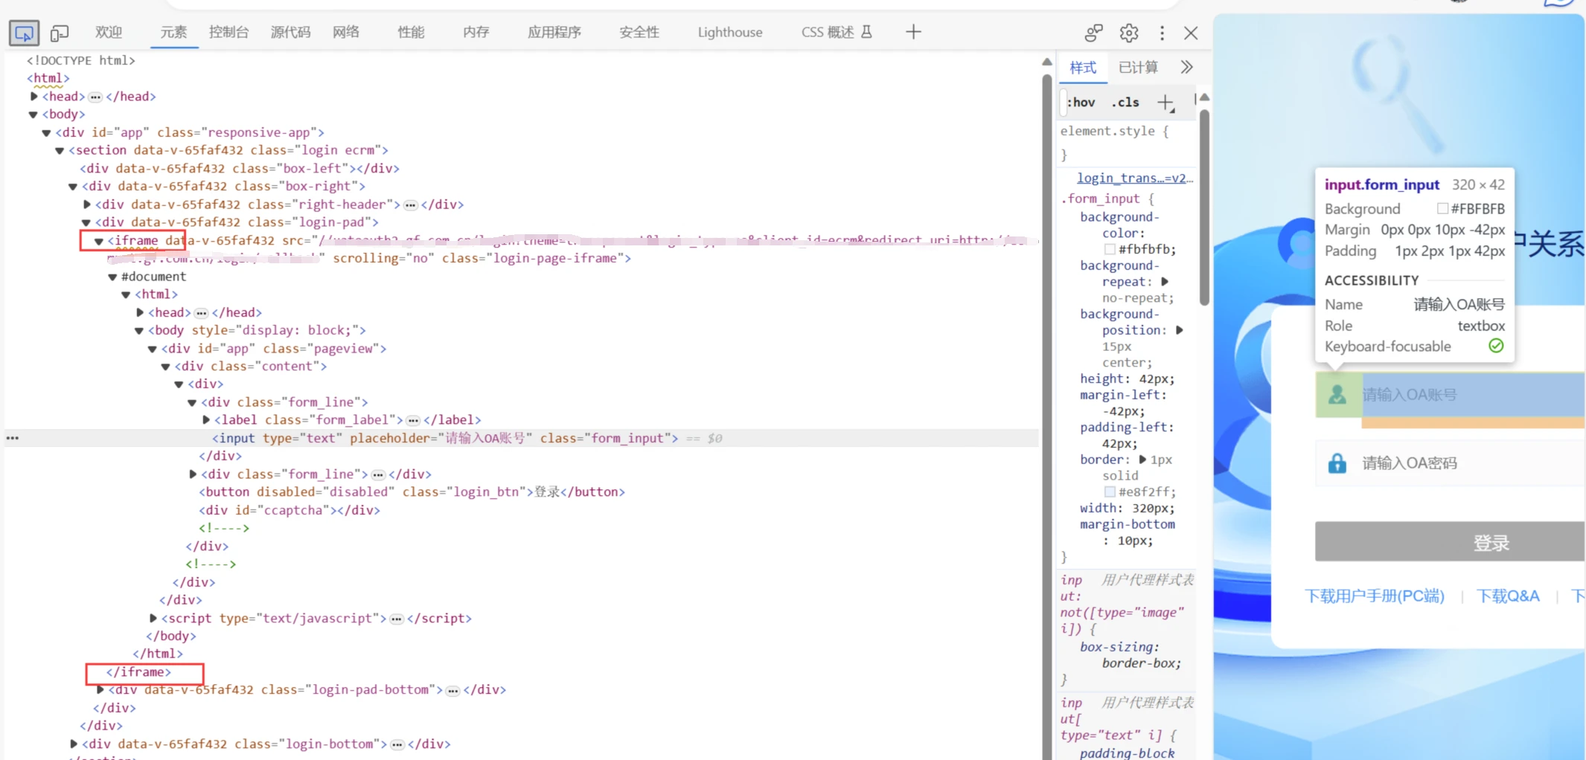Collapse the top-level body node
This screenshot has width=1586, height=760.
33,115
